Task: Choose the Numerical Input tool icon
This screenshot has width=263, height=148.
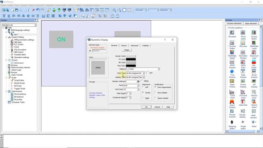Action: [254, 52]
